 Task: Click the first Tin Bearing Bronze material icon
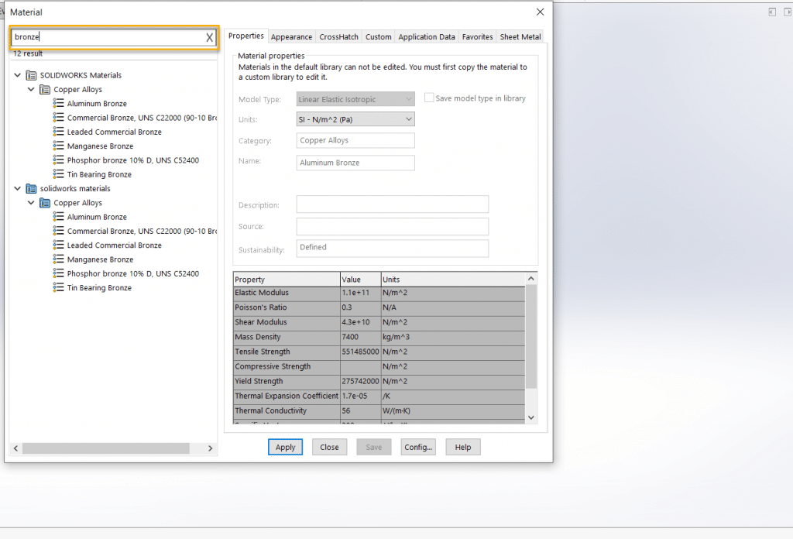58,174
